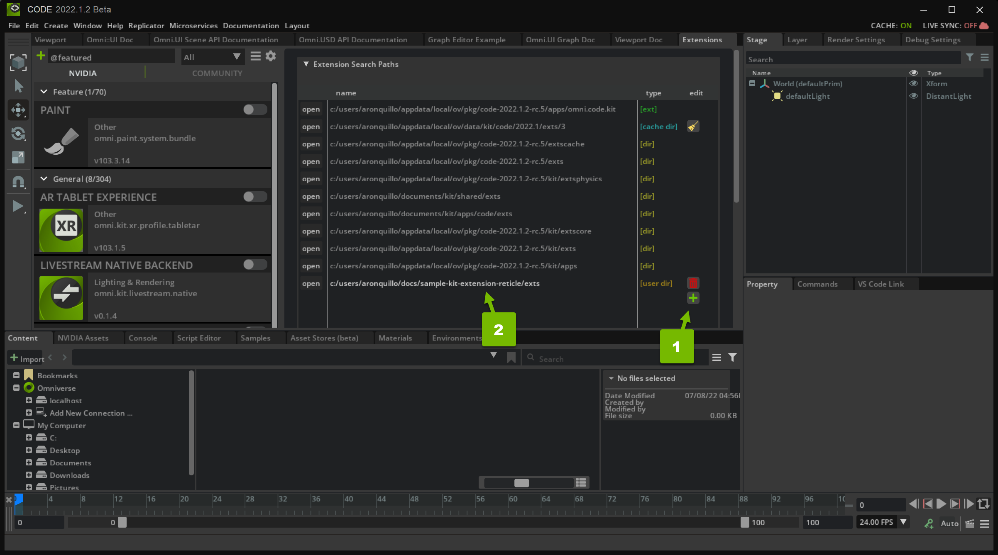Remove the user dir path with red trash icon

pos(693,283)
